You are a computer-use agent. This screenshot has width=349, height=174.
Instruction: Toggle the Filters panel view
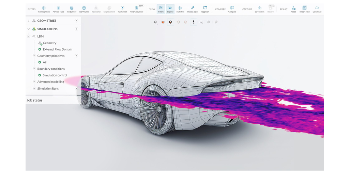point(161,9)
